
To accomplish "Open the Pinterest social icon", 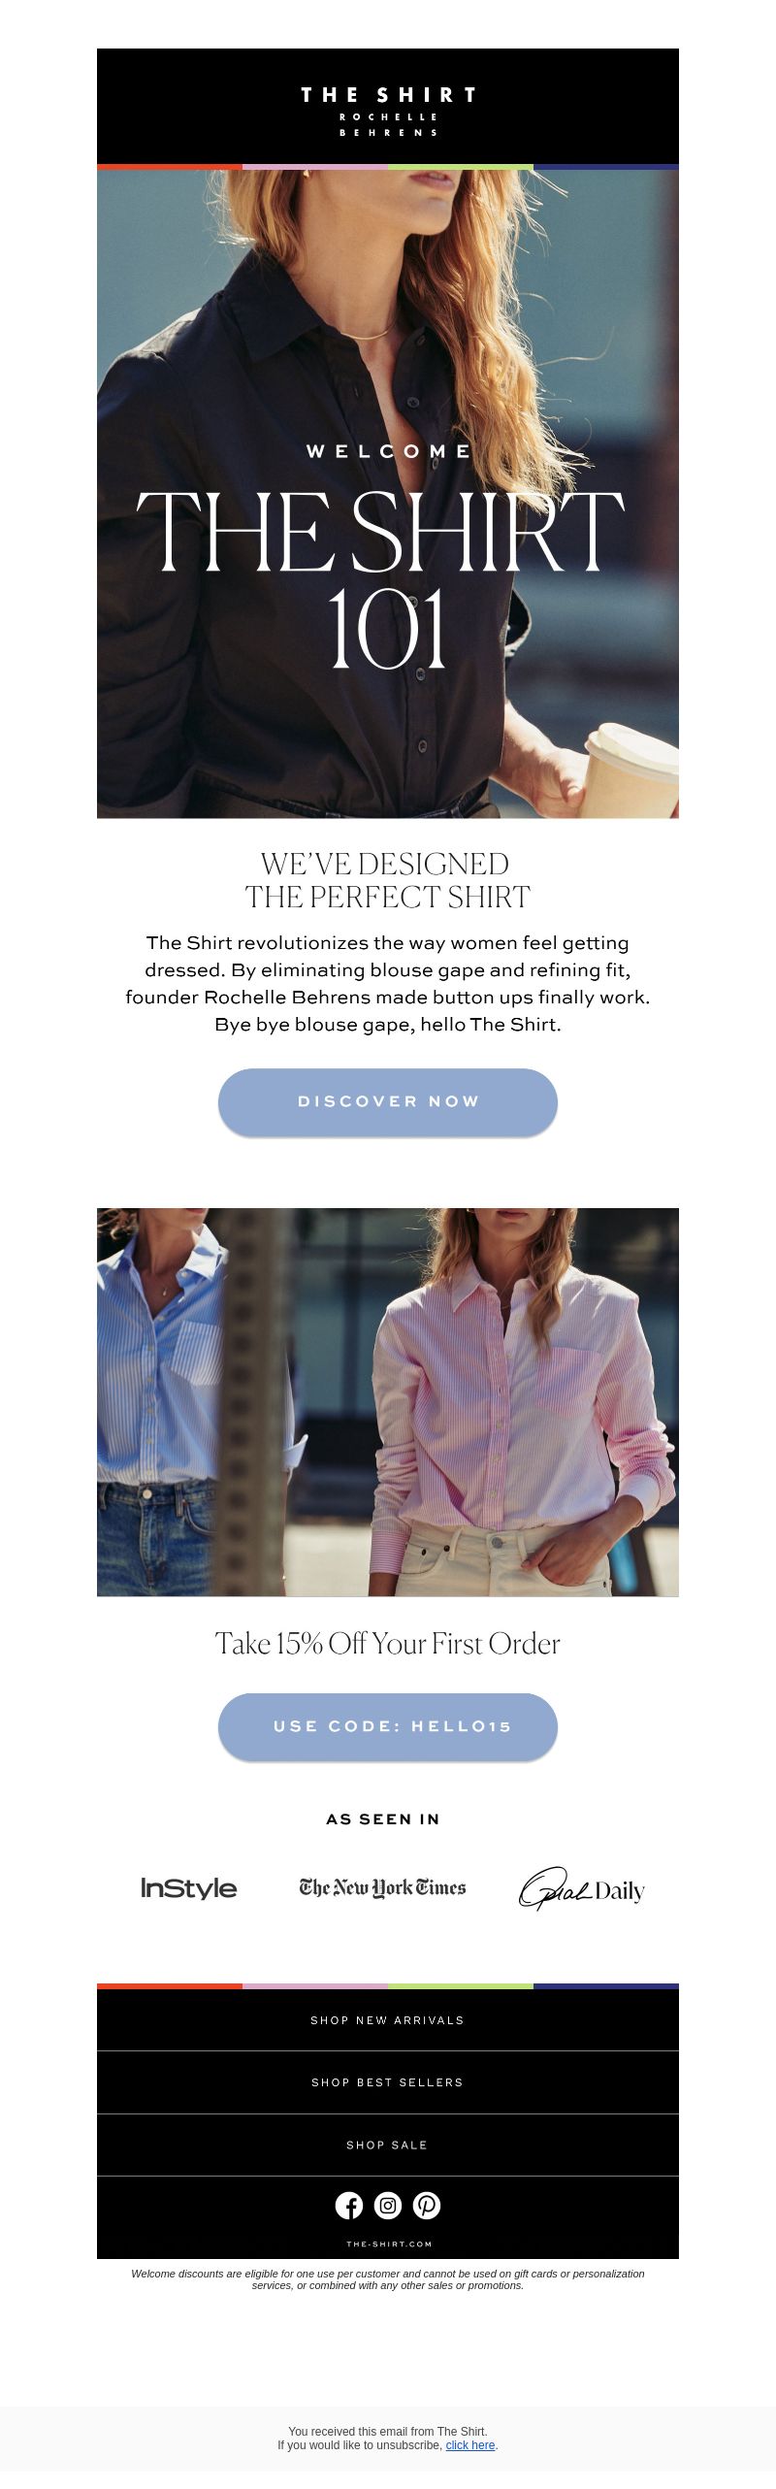I will click(x=427, y=2206).
